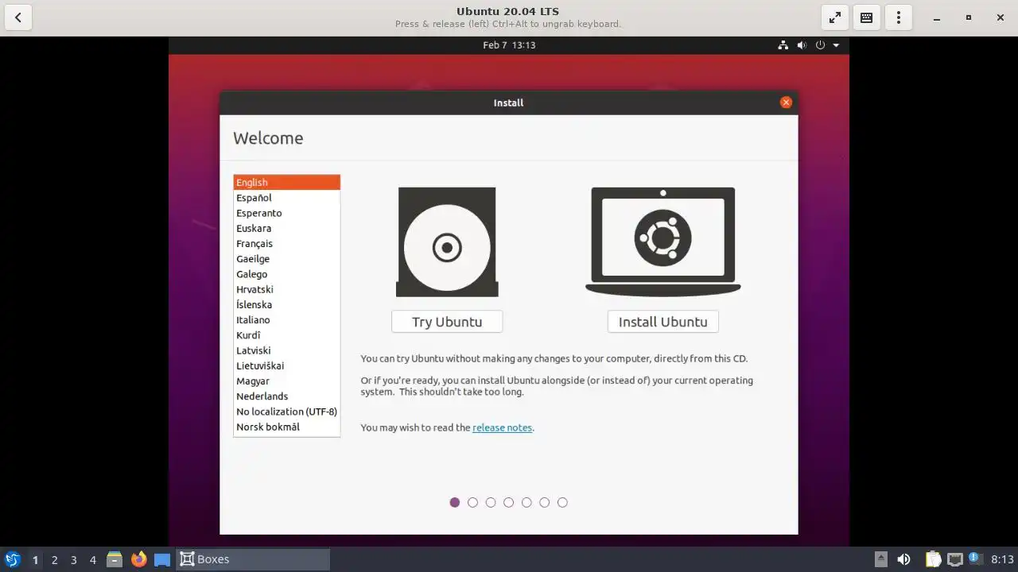Image resolution: width=1018 pixels, height=572 pixels.
Task: Switch to workspace 3 on the panel
Action: click(73, 559)
